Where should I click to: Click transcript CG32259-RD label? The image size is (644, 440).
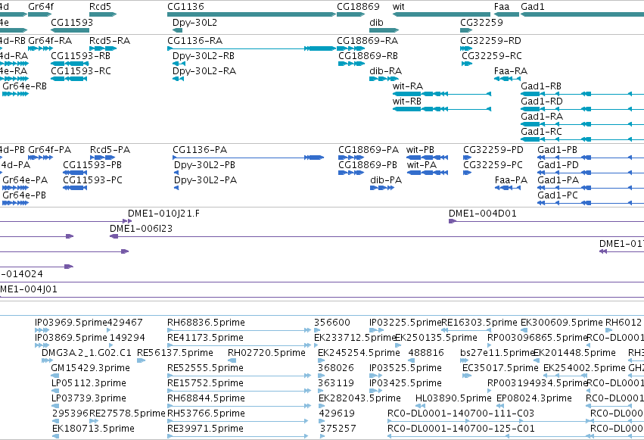(x=490, y=41)
